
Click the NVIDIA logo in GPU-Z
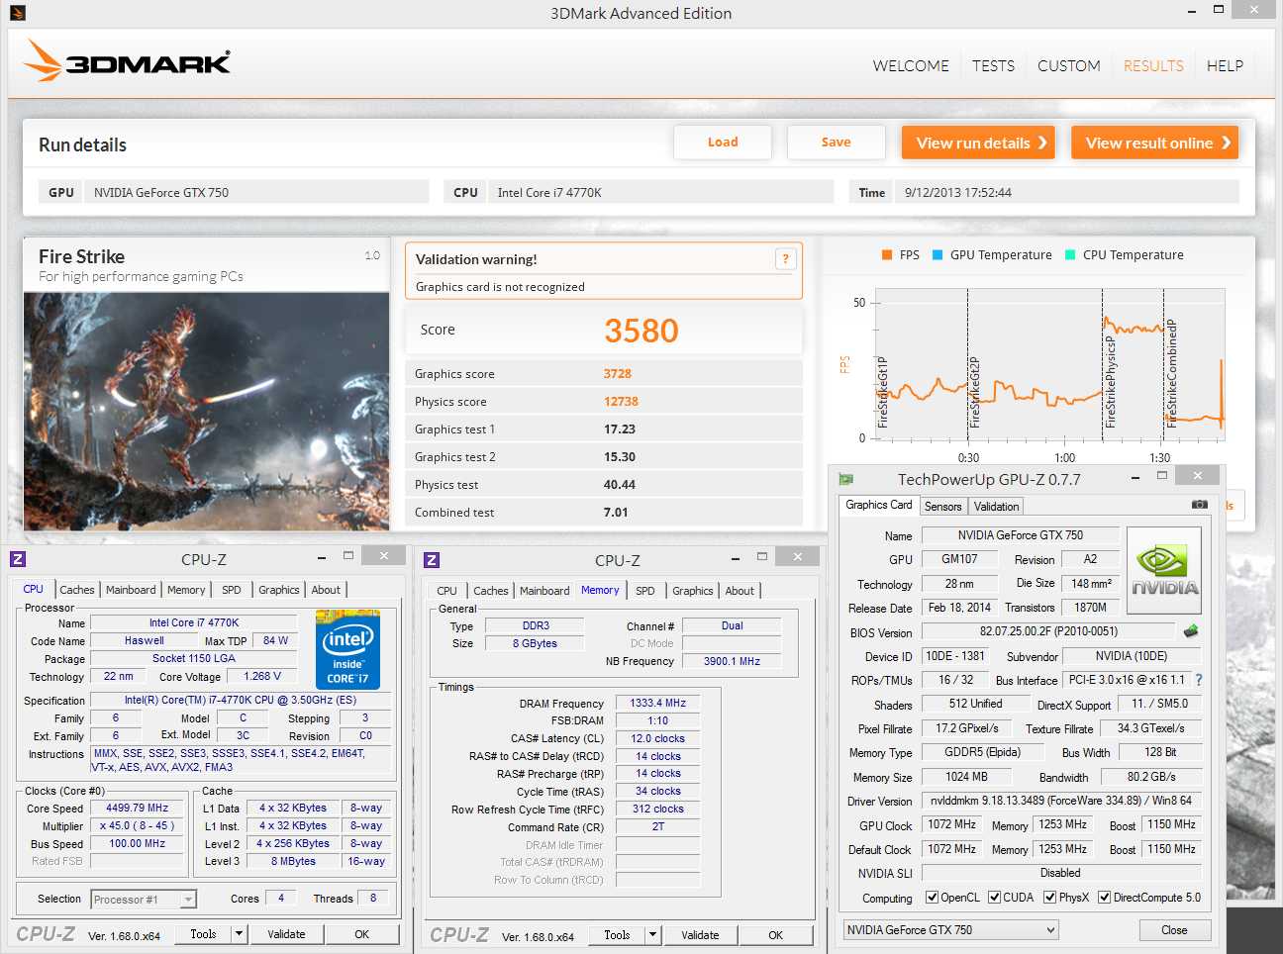coord(1164,569)
